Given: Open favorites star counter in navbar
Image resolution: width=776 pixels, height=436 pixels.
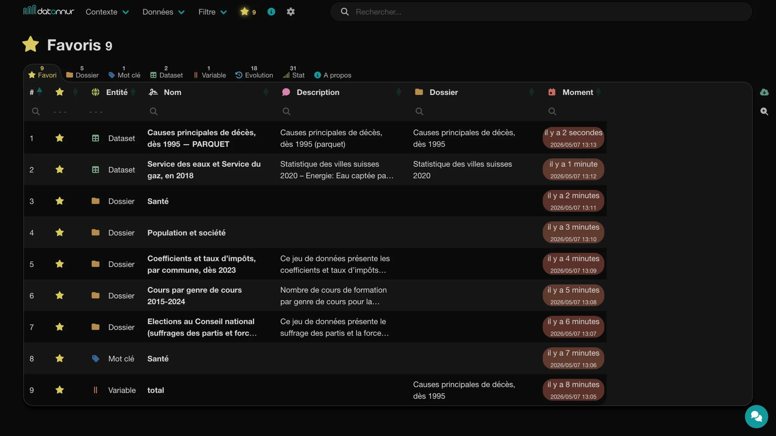Looking at the screenshot, I should coord(248,12).
